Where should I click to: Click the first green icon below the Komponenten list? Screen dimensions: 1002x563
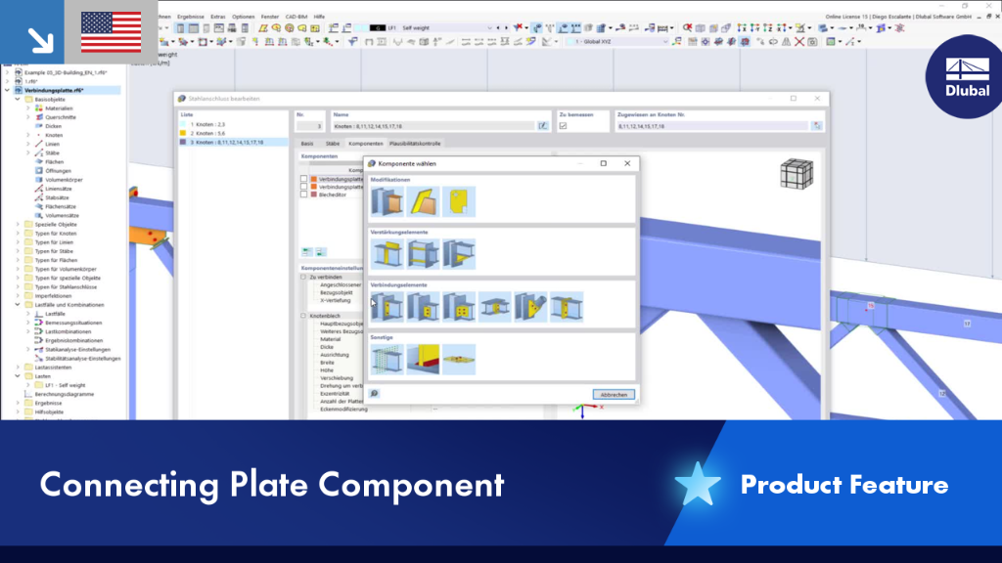(307, 252)
